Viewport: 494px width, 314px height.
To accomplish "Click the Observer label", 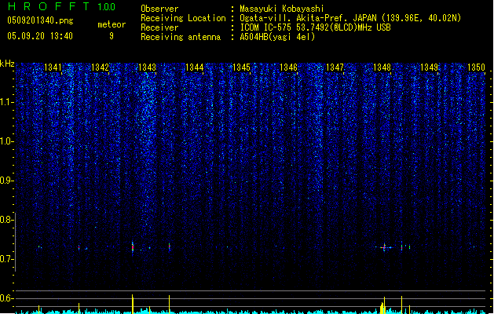I will coord(159,9).
